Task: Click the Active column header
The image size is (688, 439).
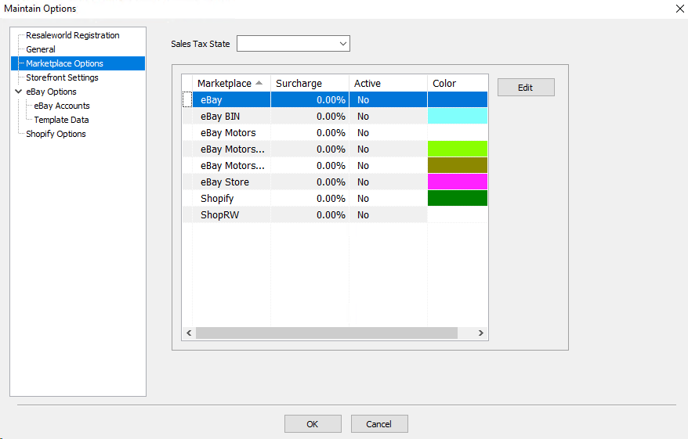Action: [389, 83]
